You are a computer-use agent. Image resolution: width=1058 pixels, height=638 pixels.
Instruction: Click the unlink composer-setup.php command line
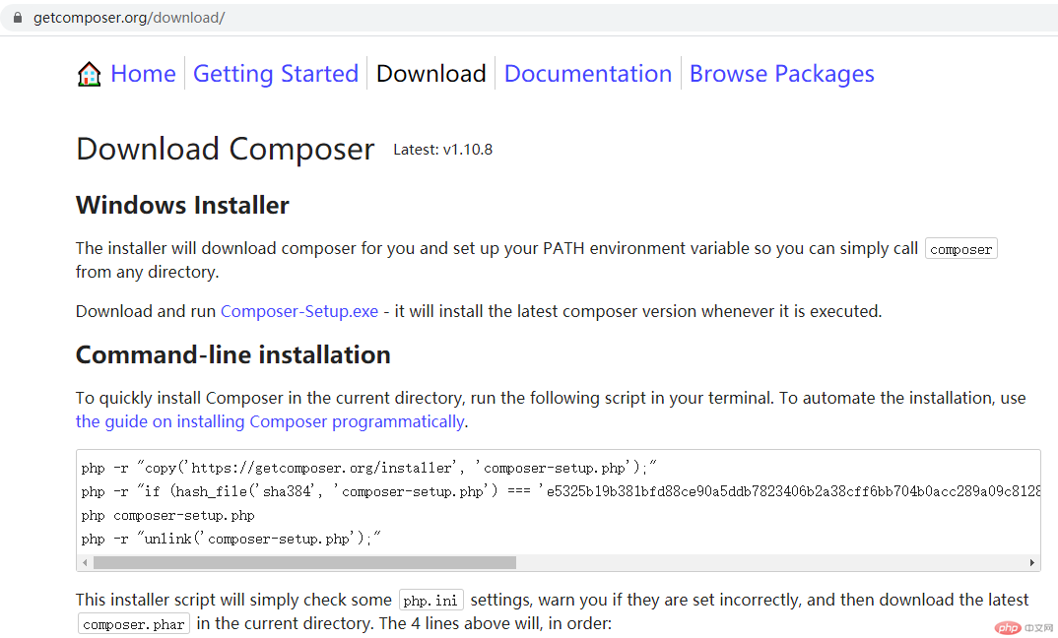click(x=231, y=539)
